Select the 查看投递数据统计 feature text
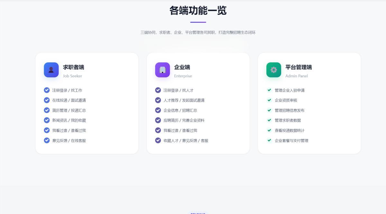The width and height of the screenshot is (386, 214). pyautogui.click(x=289, y=130)
